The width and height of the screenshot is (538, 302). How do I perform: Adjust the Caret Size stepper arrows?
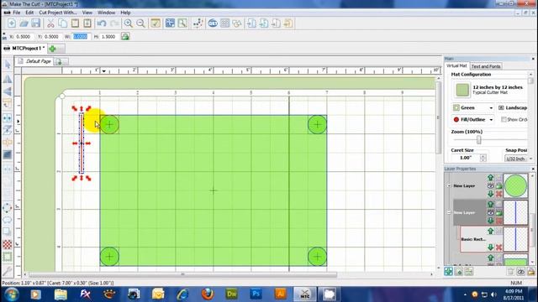click(x=483, y=158)
